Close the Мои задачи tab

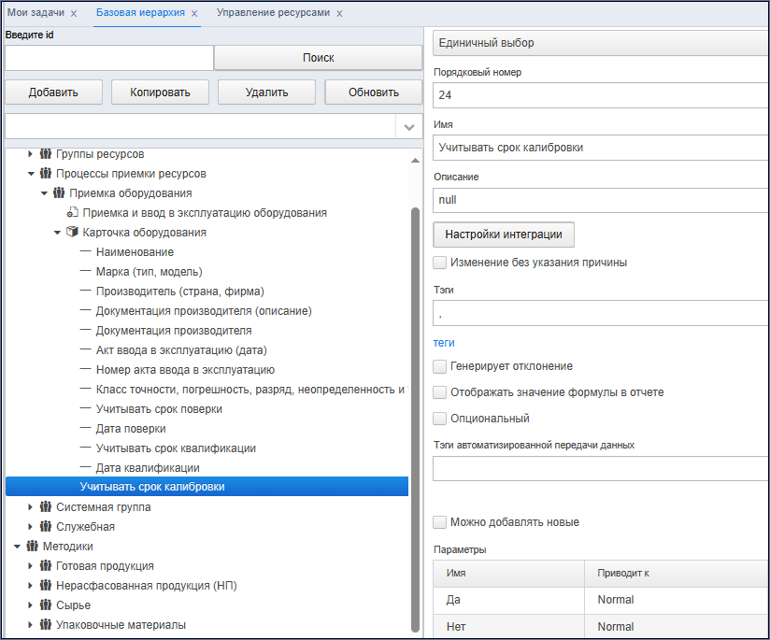tap(74, 14)
